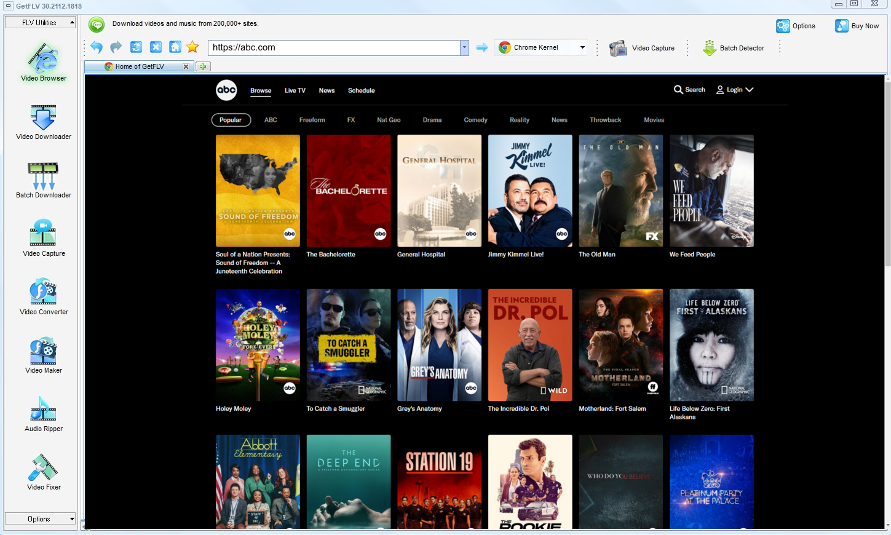Open the Grey's Anatomy show poster
This screenshot has height=535, width=891.
coord(439,345)
